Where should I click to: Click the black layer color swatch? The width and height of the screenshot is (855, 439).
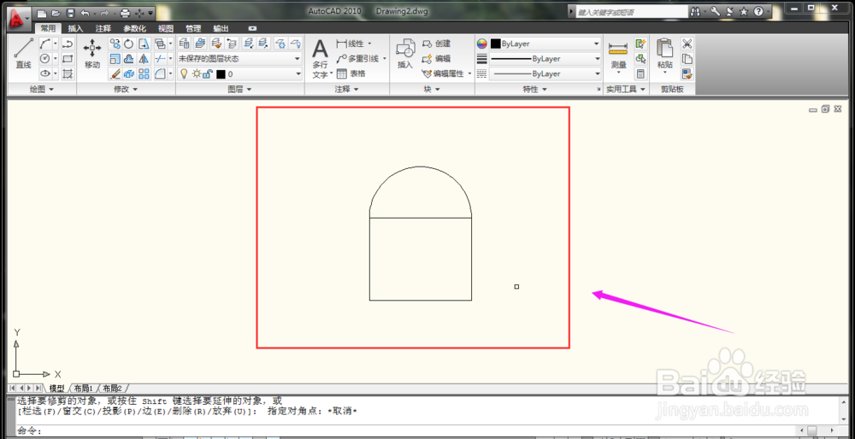tap(221, 74)
